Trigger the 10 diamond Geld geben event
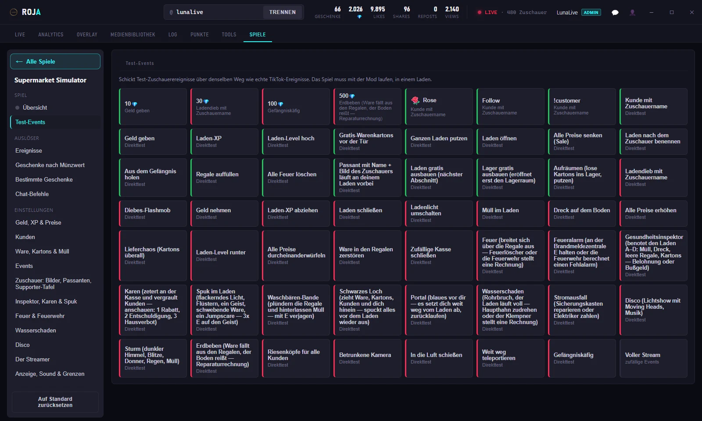The width and height of the screenshot is (702, 421). (x=153, y=107)
